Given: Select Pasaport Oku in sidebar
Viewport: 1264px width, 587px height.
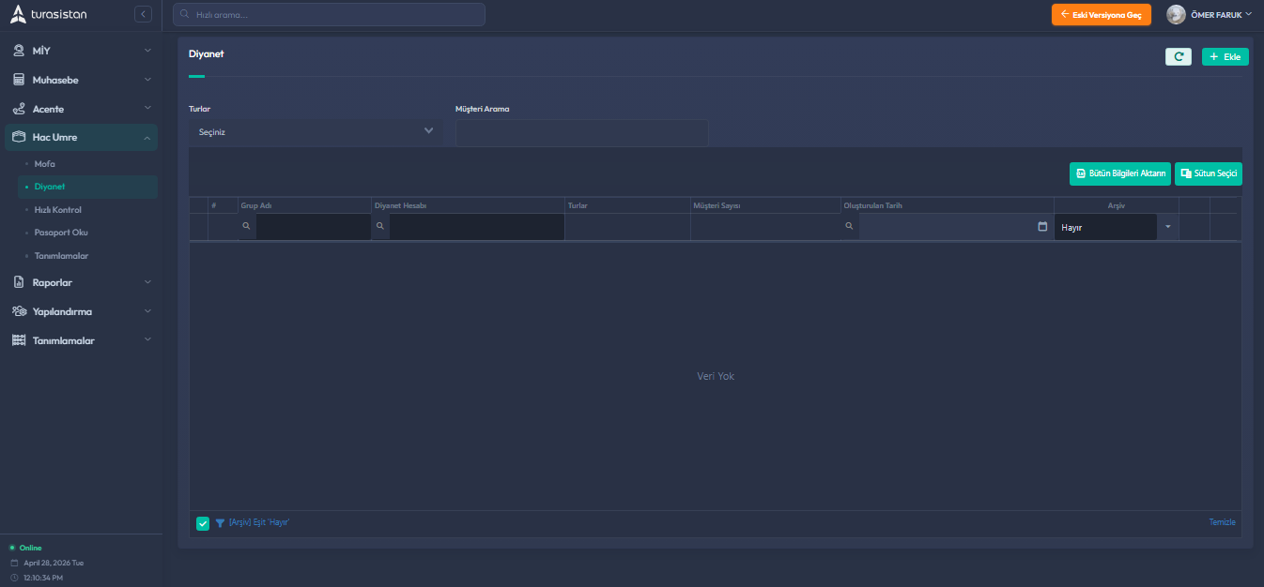Looking at the screenshot, I should click(61, 233).
